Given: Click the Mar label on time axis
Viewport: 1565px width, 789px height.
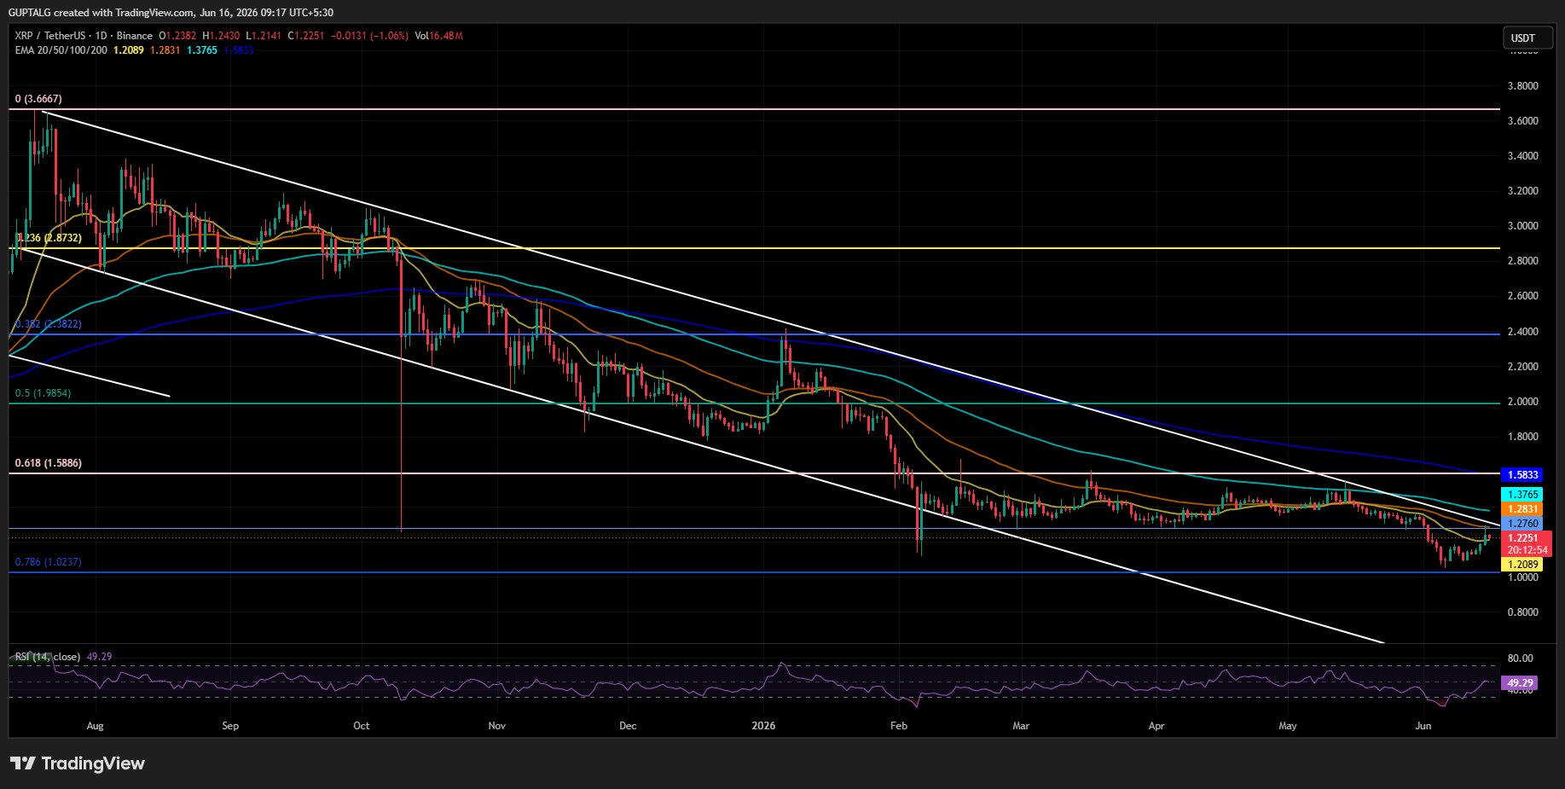Looking at the screenshot, I should [x=1021, y=726].
